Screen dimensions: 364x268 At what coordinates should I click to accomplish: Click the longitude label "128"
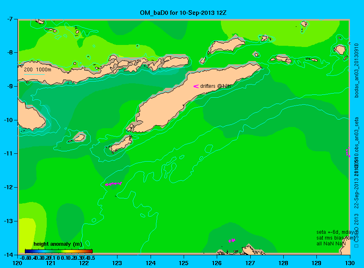[x=283, y=263]
